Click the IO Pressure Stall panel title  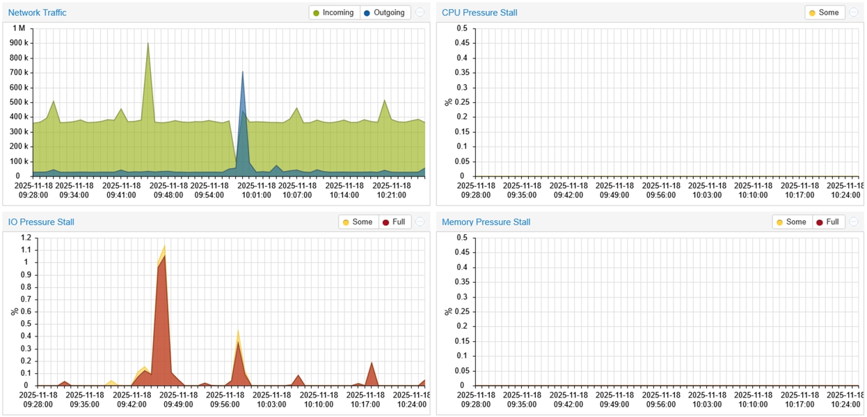[x=41, y=222]
